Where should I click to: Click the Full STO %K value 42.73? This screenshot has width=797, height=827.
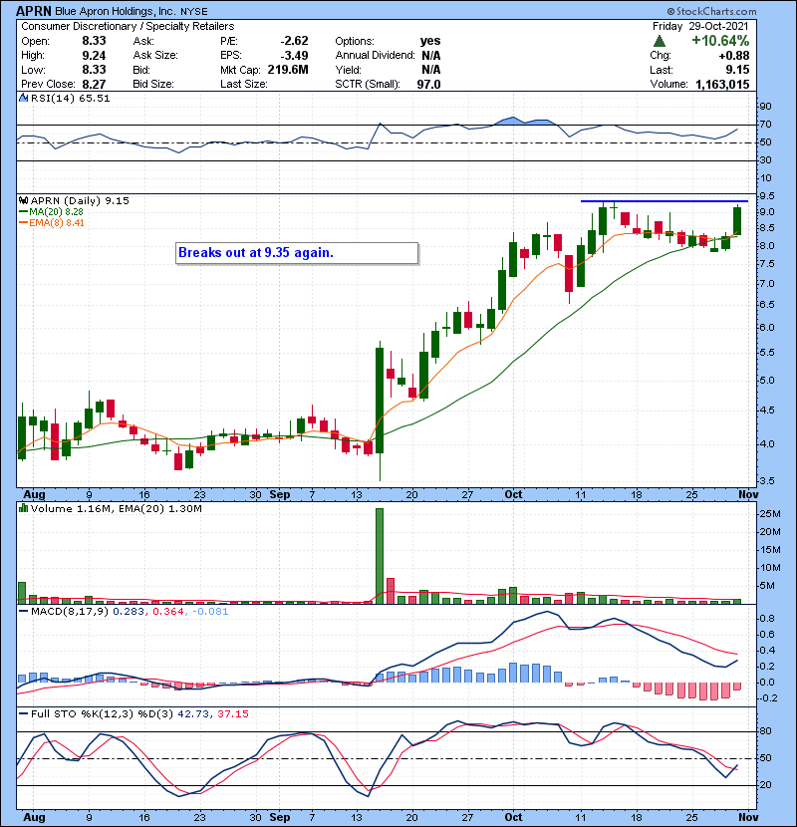point(194,713)
